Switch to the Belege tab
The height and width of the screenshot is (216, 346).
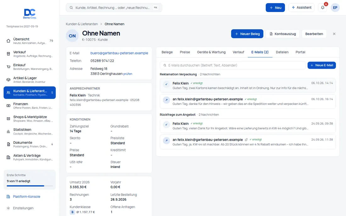(167, 52)
